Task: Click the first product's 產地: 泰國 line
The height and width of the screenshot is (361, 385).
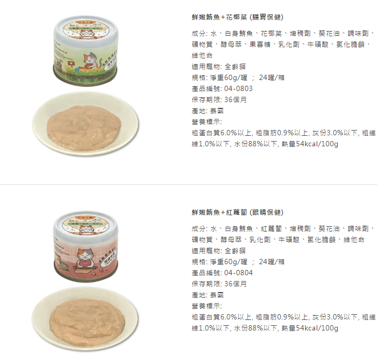Action: [x=207, y=111]
